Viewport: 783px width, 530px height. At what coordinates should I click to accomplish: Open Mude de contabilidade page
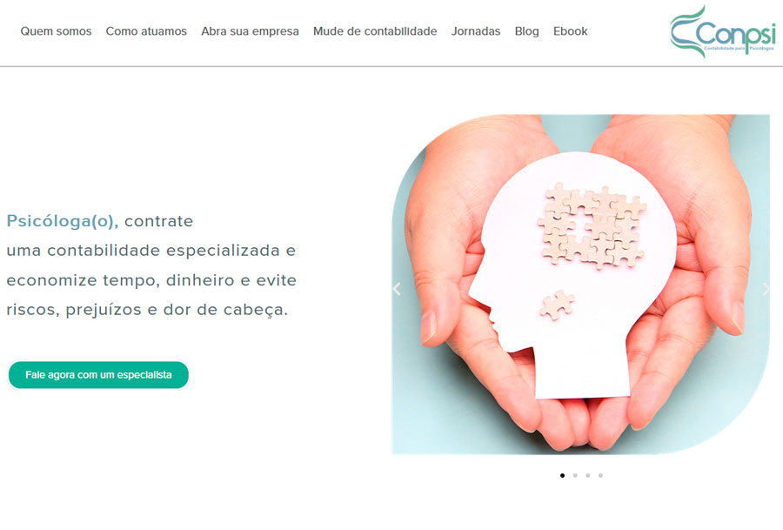pos(375,31)
